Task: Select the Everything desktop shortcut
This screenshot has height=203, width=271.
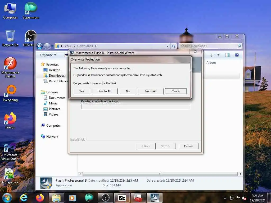Action: point(10,93)
